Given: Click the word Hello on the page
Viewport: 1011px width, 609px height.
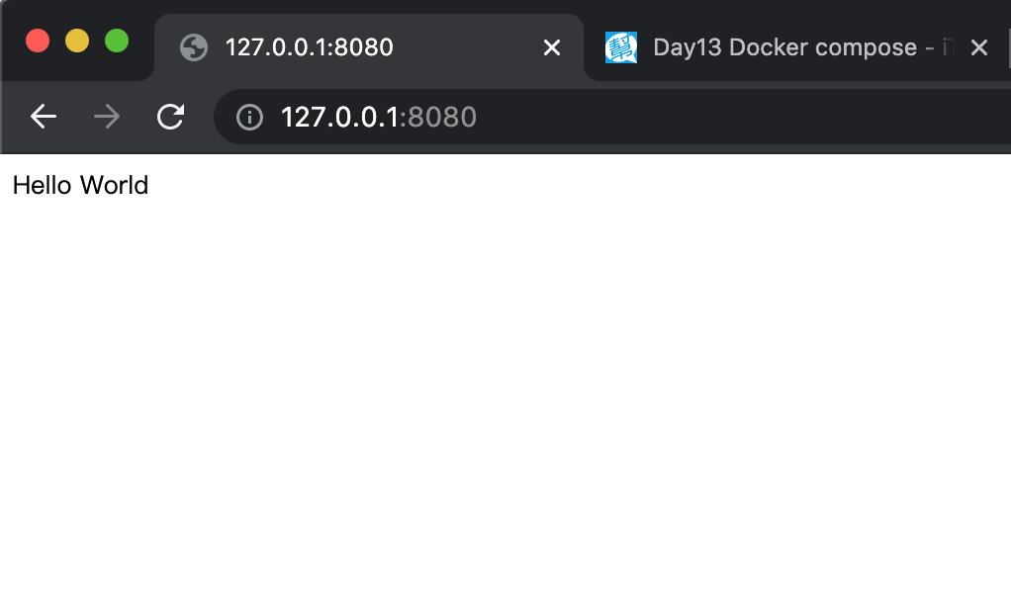Looking at the screenshot, I should (42, 186).
